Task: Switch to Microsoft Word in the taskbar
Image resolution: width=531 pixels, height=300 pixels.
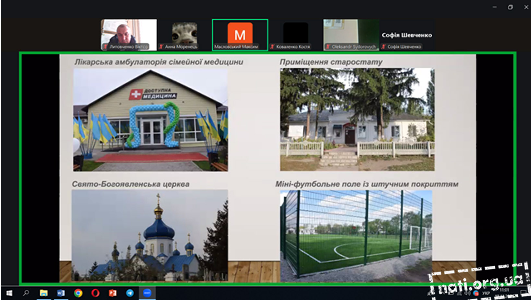Action: (61, 293)
